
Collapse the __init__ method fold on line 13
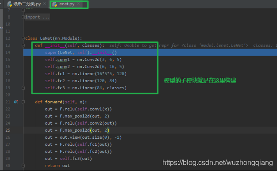pos(23,46)
